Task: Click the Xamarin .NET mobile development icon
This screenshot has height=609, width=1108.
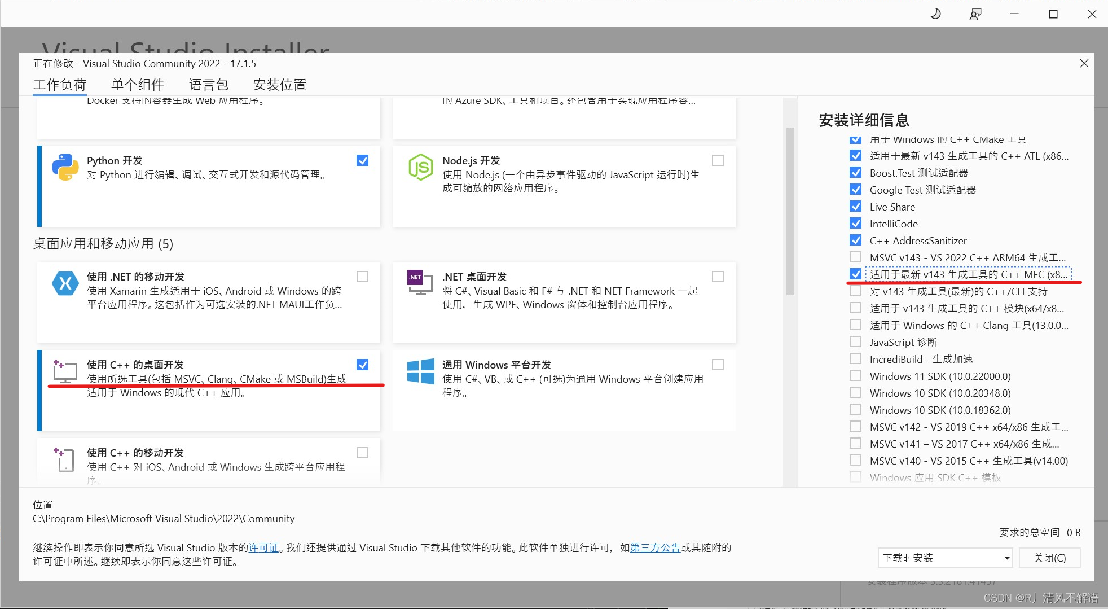Action: 65,283
